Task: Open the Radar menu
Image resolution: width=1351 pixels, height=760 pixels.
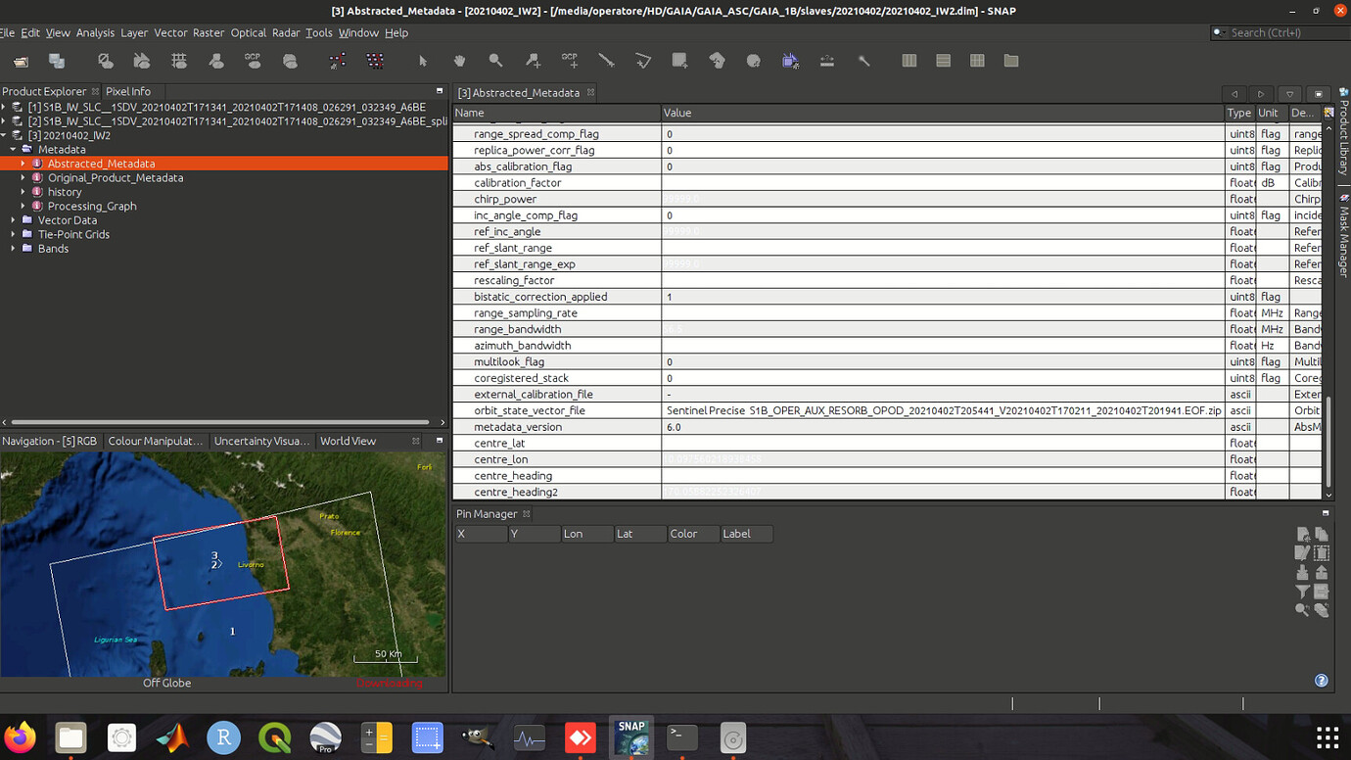Action: [286, 32]
